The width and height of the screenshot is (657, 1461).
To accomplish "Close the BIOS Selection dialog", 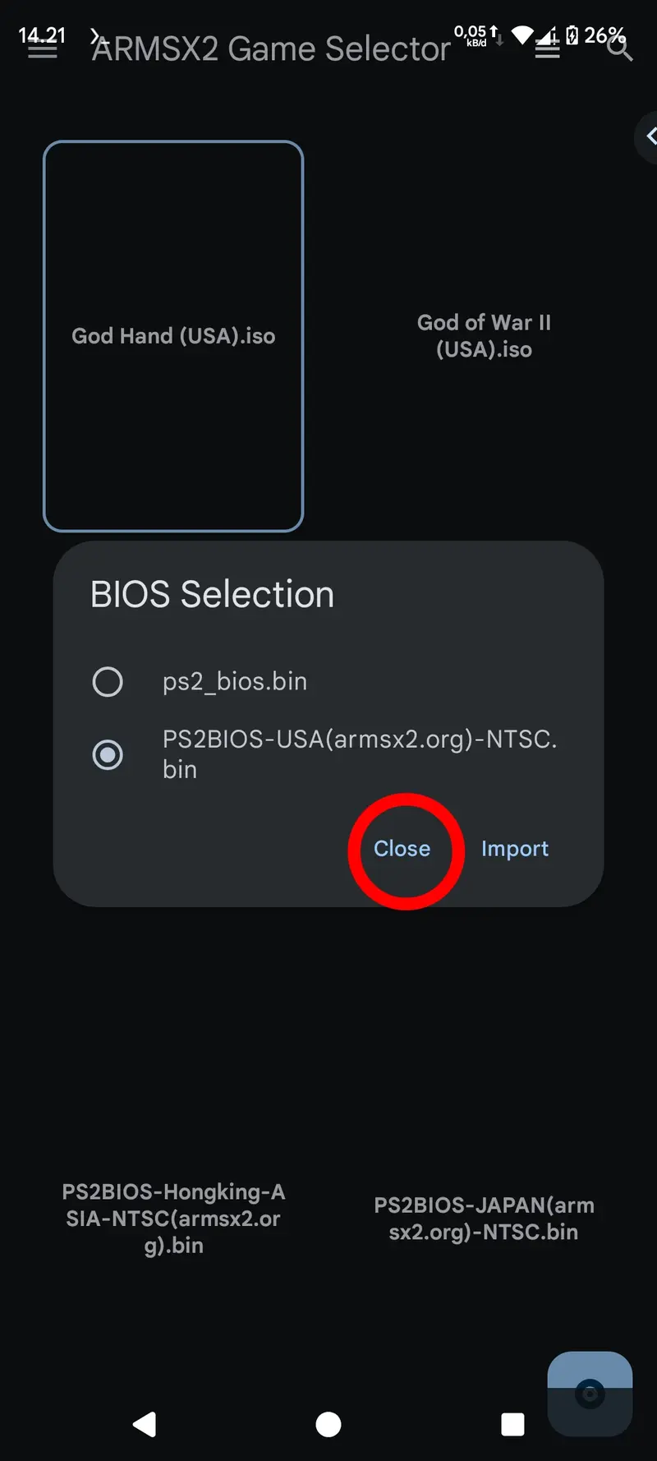I will [402, 849].
